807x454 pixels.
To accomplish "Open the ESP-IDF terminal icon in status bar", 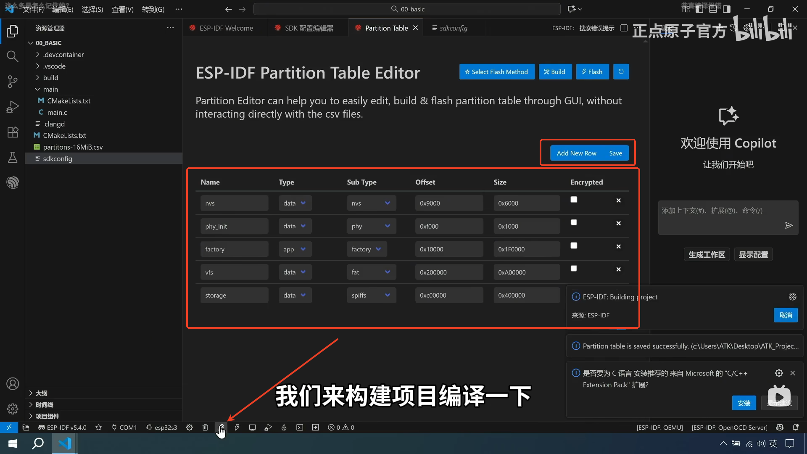I will 300,428.
